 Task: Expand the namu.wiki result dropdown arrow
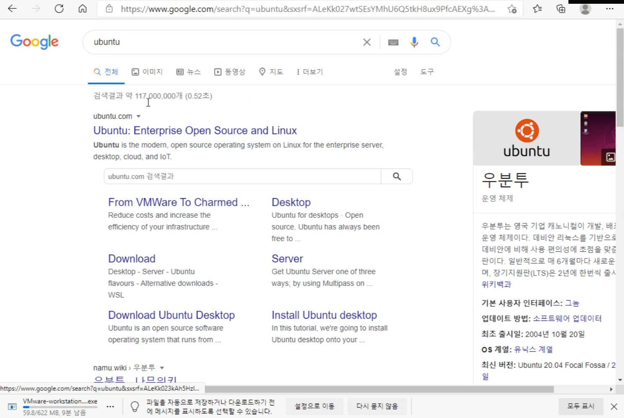[x=162, y=368]
